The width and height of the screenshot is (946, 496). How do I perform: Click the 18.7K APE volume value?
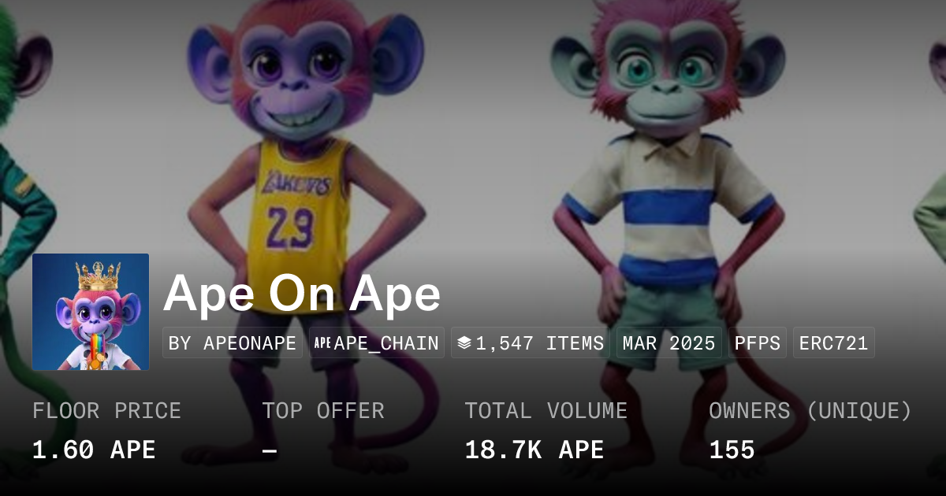tap(534, 450)
